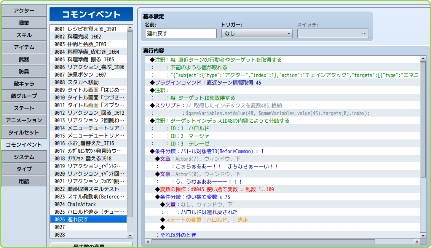Click the 実行内容 vertical scroll down arrow
The height and width of the screenshot is (248, 431).
[x=423, y=236]
